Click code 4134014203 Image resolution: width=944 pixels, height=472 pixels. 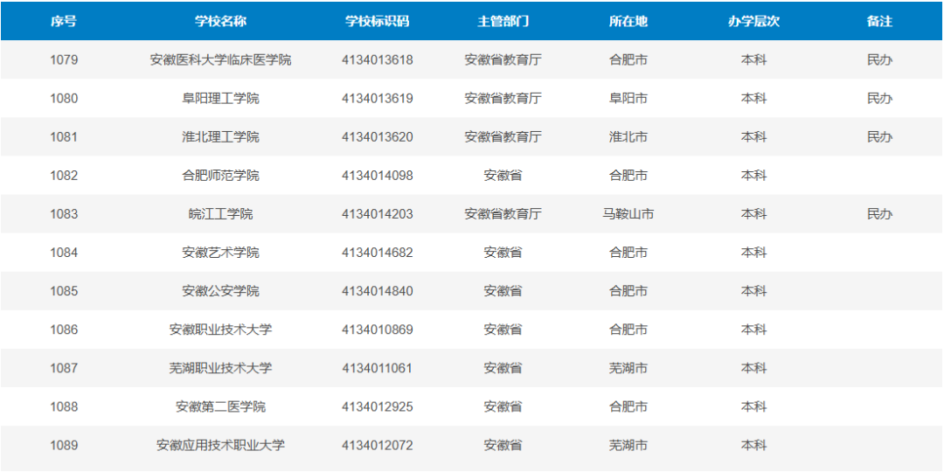[x=377, y=214]
